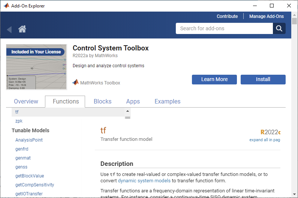This screenshot has height=198, width=298.
Task: Open the genfrd function link
Action: pos(22,149)
